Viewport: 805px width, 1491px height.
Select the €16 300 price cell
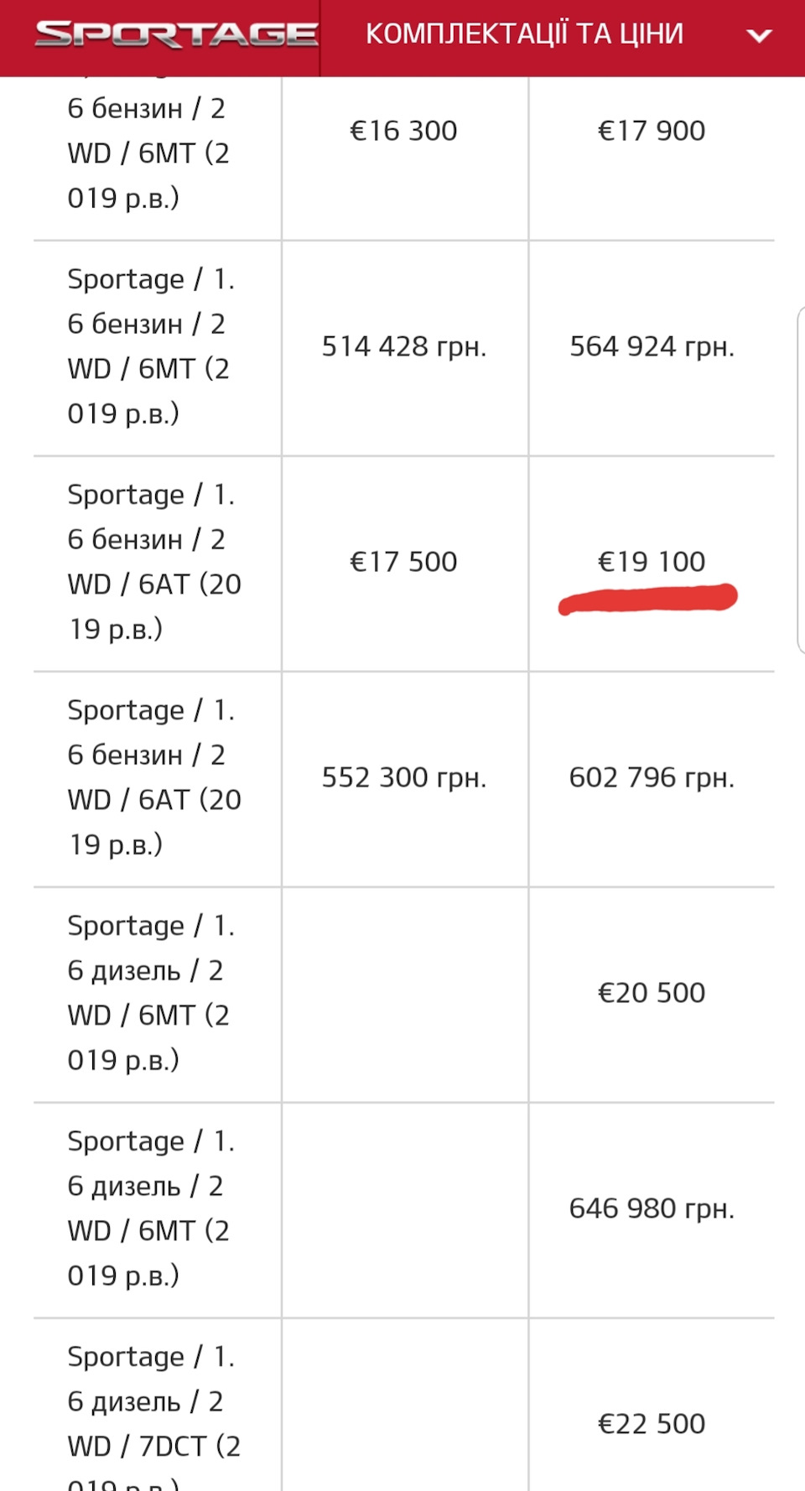403,131
